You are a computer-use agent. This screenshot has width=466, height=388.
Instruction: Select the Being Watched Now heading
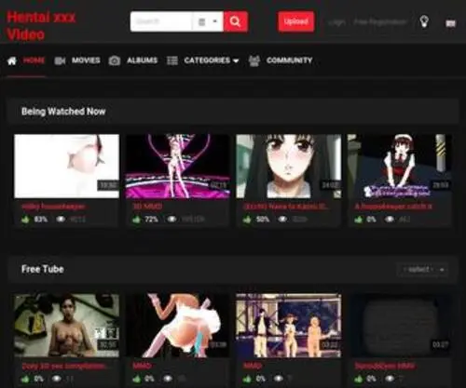coord(63,112)
